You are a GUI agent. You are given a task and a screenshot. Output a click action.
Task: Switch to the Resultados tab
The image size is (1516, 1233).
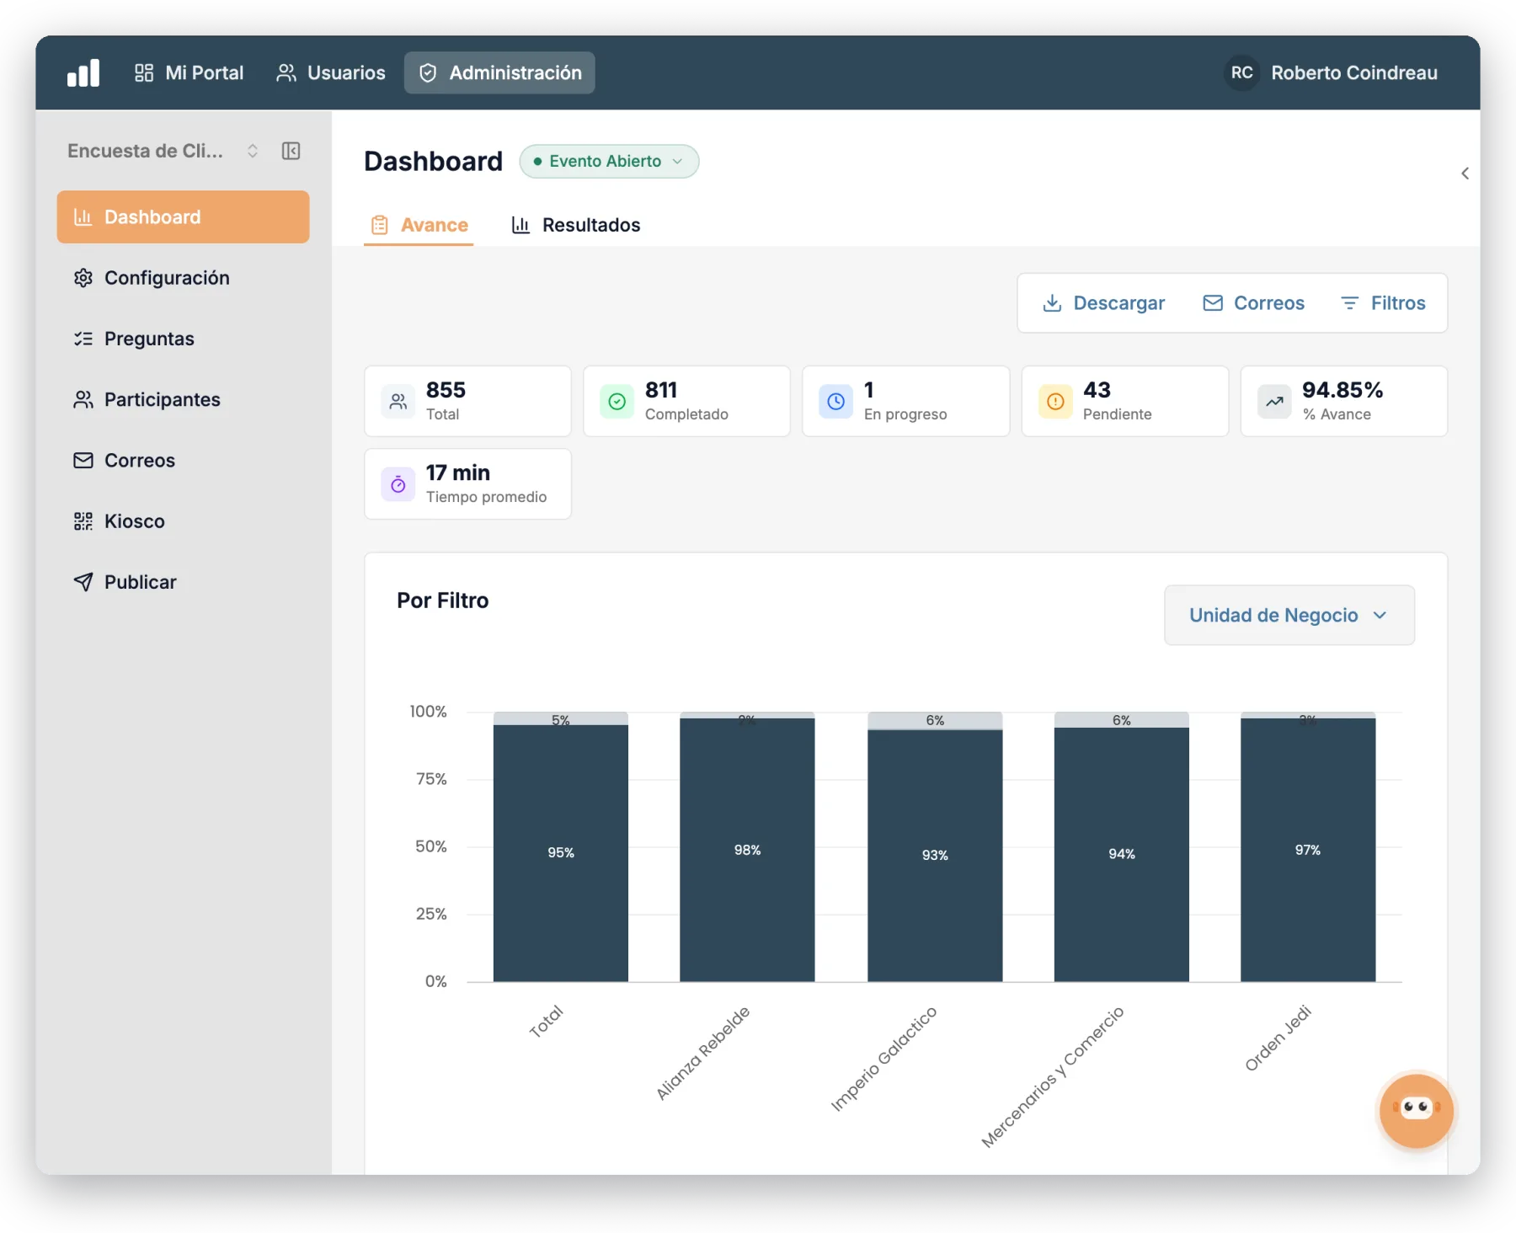[576, 225]
